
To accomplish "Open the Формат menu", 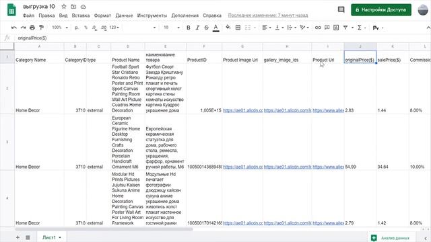I will (x=102, y=15).
